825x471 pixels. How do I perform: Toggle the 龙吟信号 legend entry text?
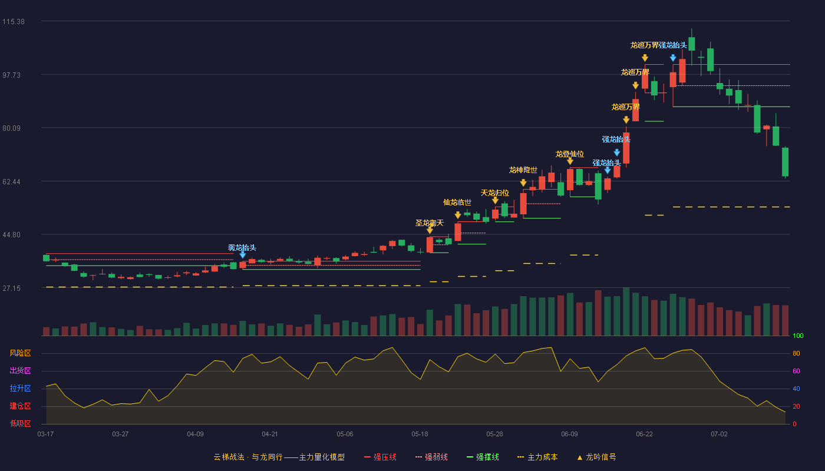(601, 457)
